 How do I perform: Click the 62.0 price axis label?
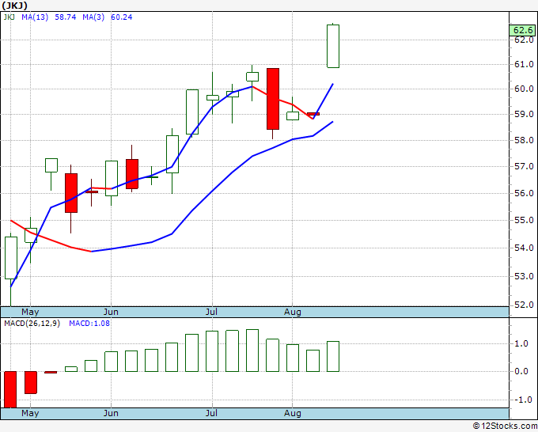[524, 40]
